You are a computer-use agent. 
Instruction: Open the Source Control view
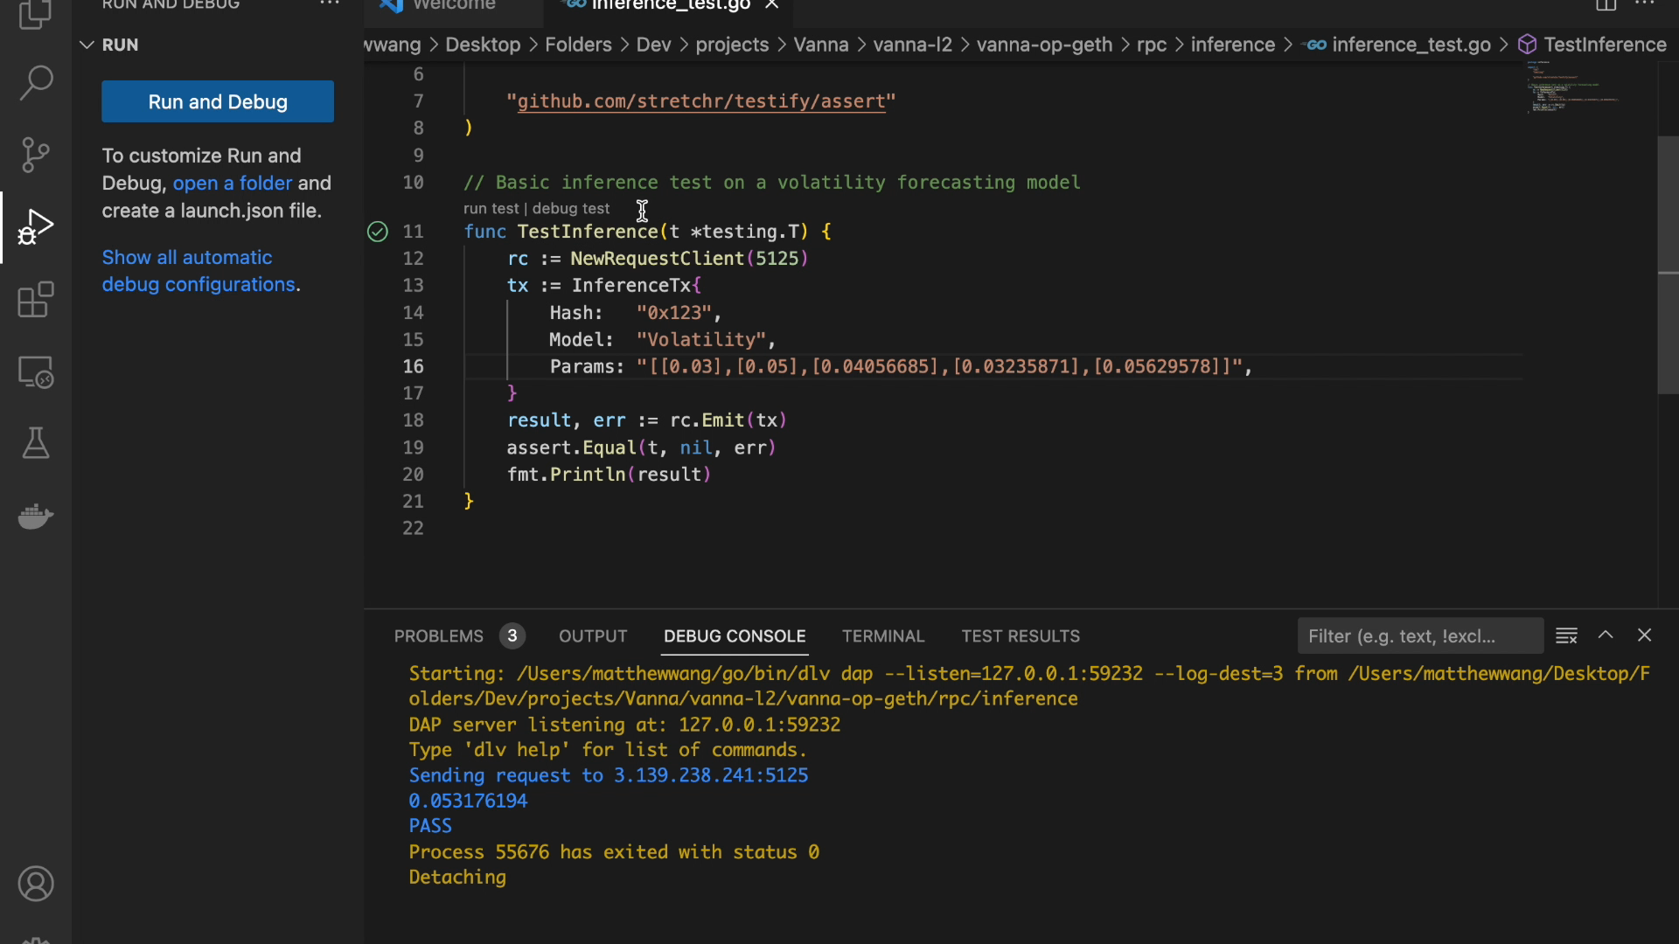point(35,155)
